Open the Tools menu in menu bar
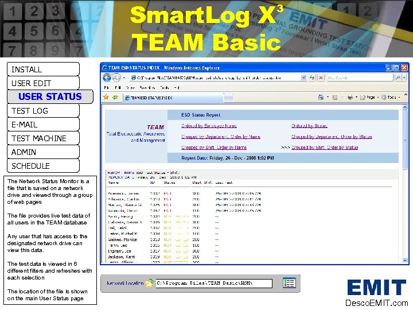The image size is (413, 310). [165, 87]
